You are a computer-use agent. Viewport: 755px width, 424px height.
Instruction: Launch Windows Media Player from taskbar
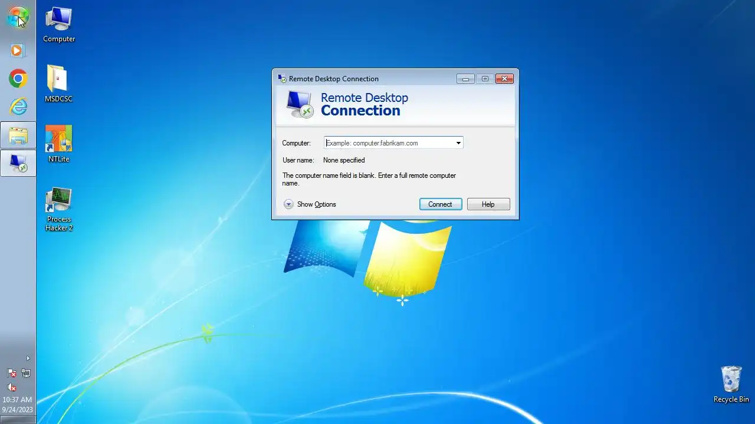[18, 51]
